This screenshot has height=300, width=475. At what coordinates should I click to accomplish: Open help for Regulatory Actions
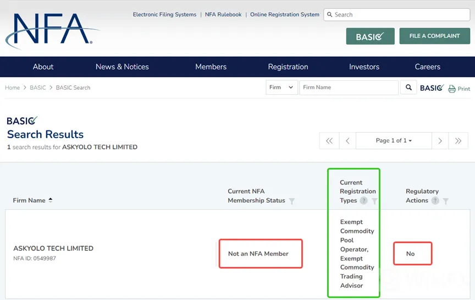435,200
